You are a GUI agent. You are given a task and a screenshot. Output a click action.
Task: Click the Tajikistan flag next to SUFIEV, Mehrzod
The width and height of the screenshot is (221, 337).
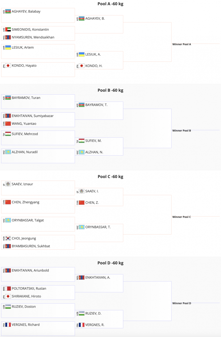[x=8, y=134]
